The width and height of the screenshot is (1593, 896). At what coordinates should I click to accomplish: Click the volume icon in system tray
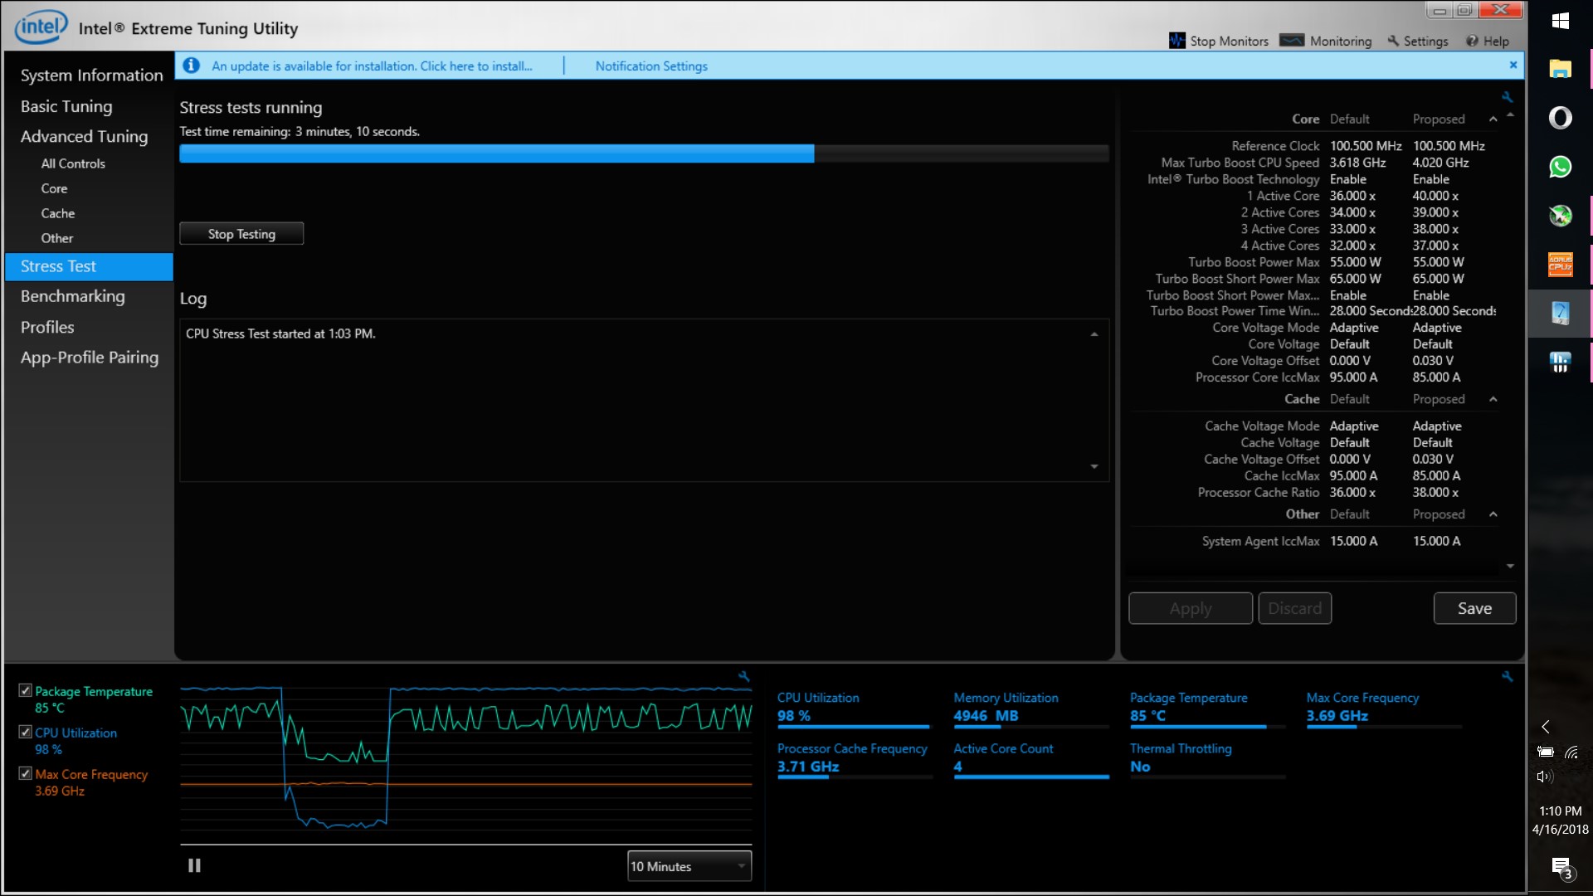tap(1544, 777)
